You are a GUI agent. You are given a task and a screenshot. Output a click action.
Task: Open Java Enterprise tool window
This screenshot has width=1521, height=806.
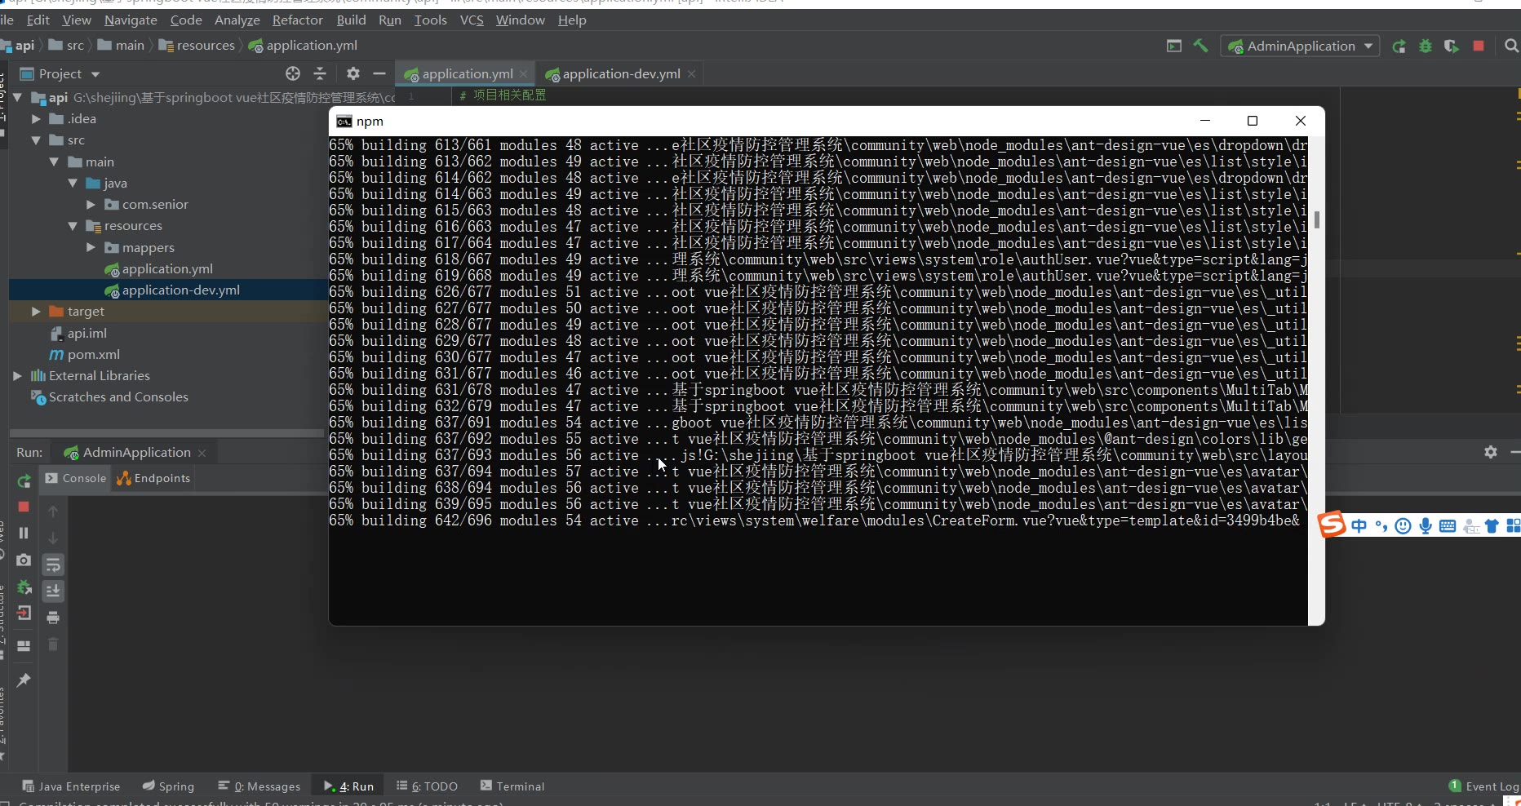click(x=71, y=786)
